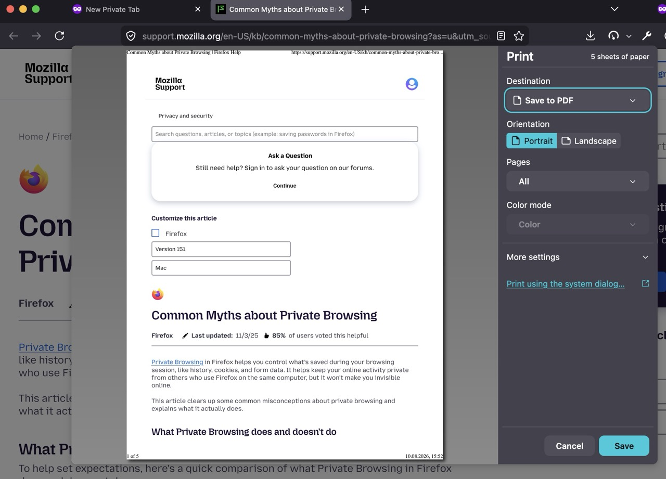Open the Version 151 selector in the preview

tap(221, 249)
